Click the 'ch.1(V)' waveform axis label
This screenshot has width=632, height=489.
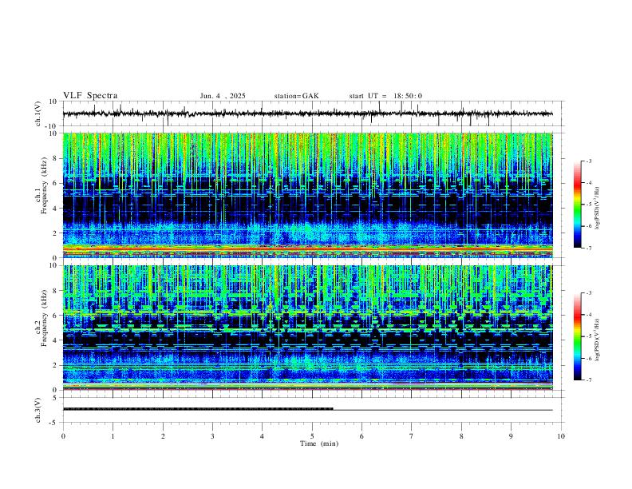point(38,113)
